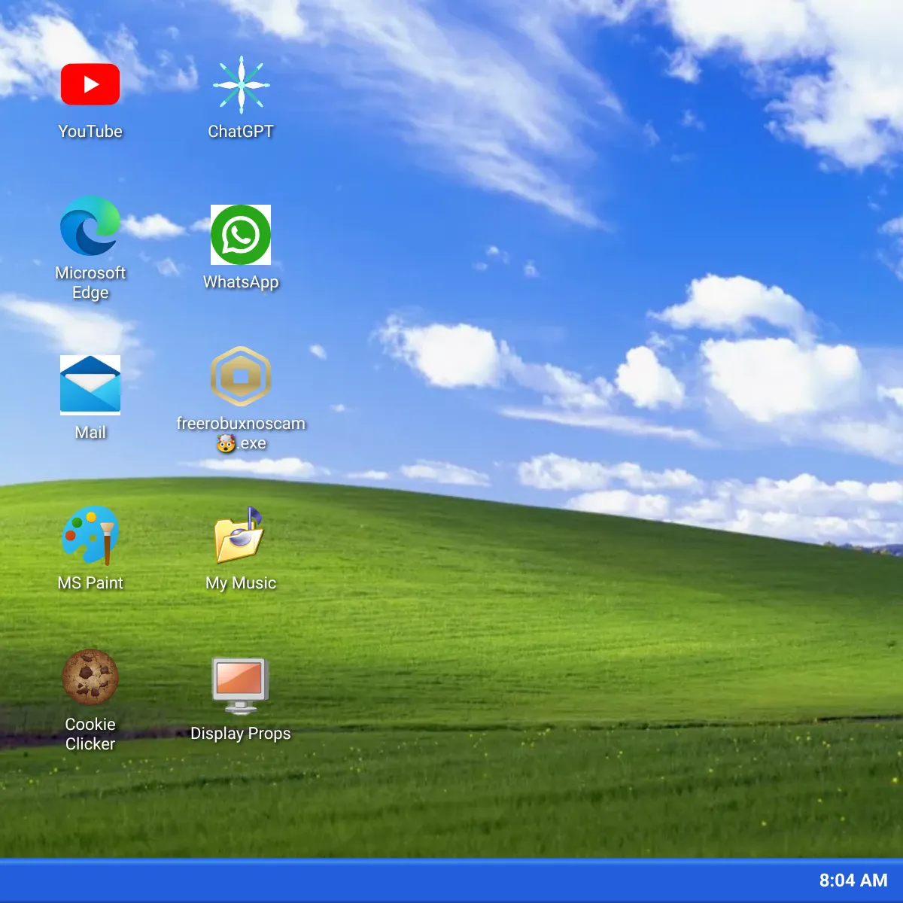Click the 8:04 AM taskbar clock
Screen dimensions: 903x903
(x=853, y=880)
